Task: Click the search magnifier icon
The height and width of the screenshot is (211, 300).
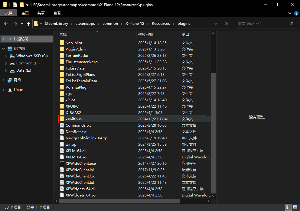Action: point(291,24)
